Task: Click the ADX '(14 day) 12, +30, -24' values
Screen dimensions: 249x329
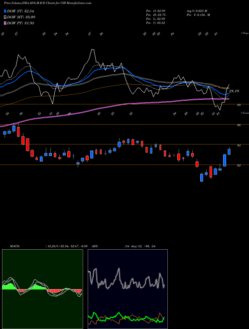Action: tap(140, 246)
